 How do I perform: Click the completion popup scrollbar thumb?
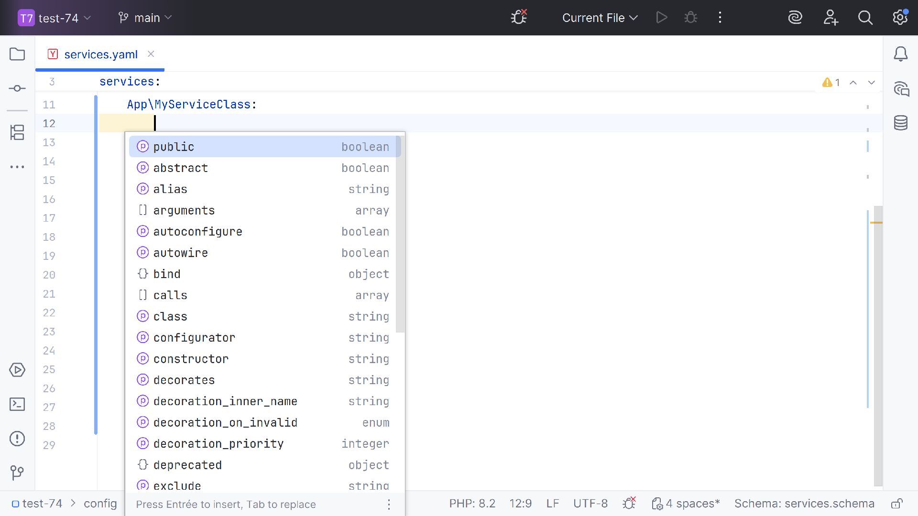coord(401,234)
